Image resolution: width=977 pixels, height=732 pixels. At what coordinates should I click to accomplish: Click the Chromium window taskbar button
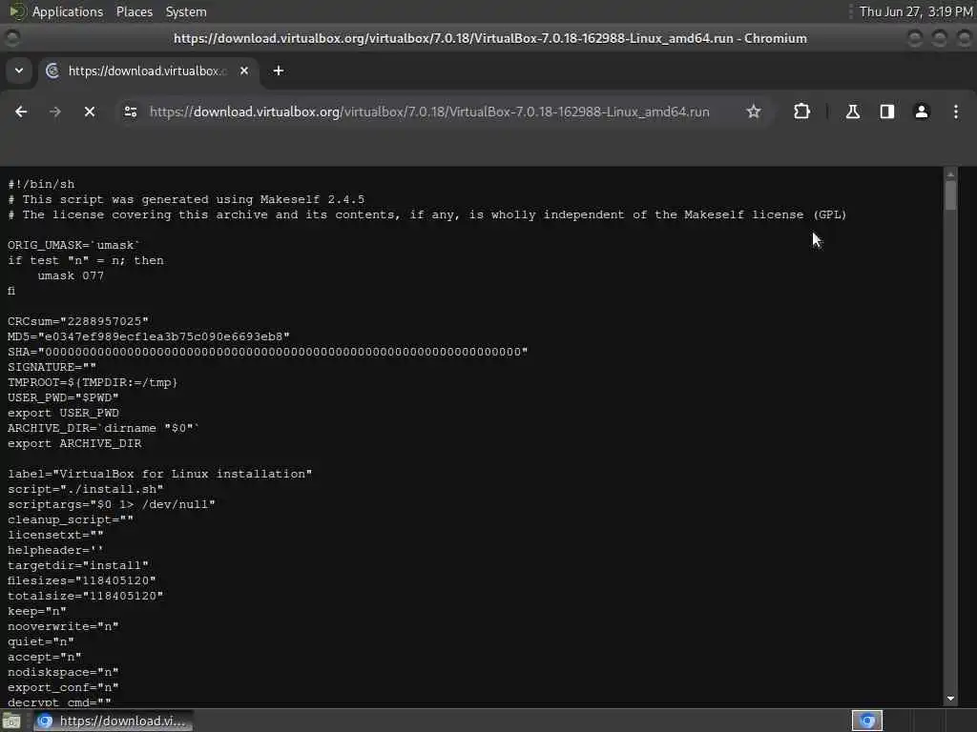[x=113, y=721]
